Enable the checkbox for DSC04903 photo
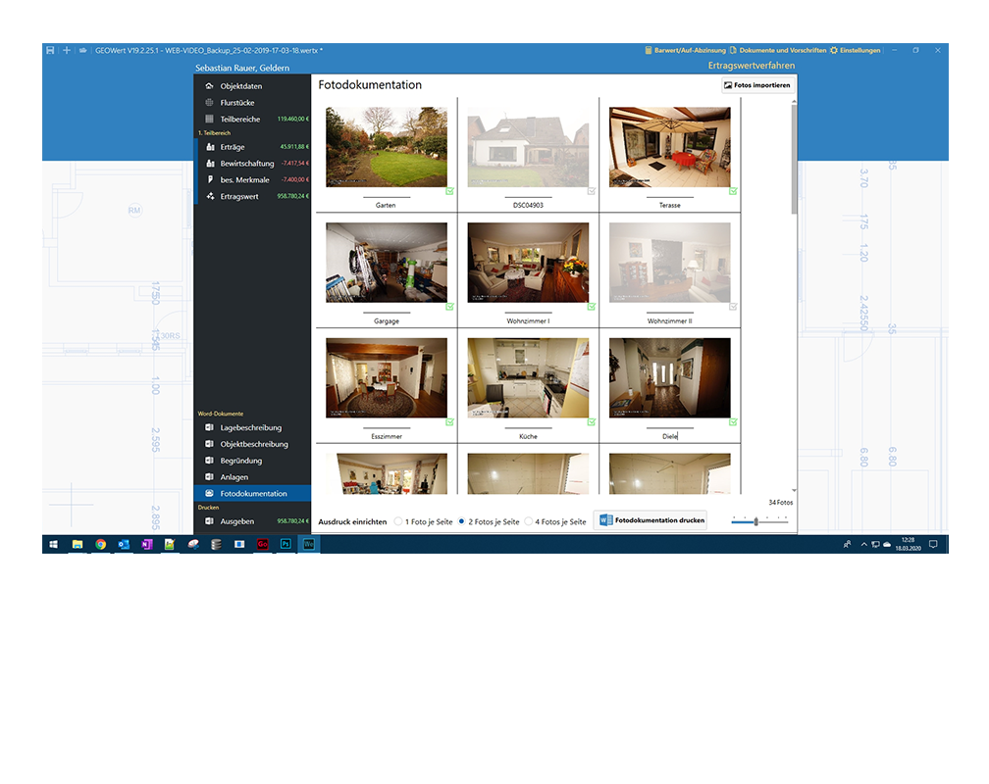 (x=591, y=191)
